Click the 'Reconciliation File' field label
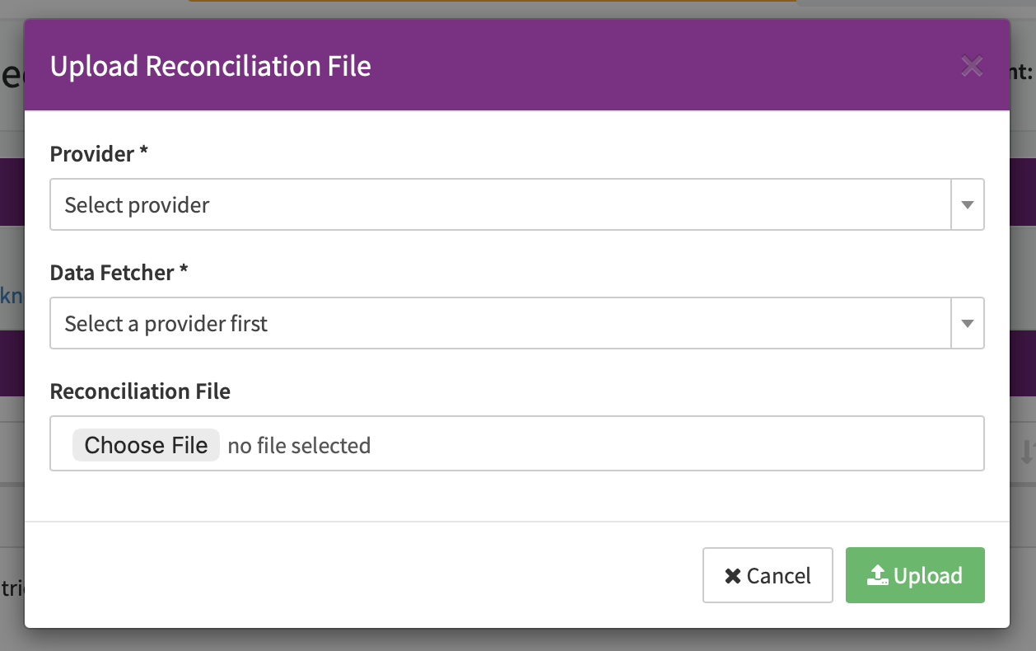1036x651 pixels. tap(140, 391)
